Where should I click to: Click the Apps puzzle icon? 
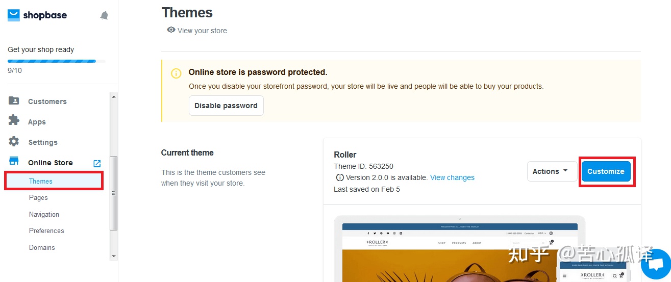click(14, 121)
